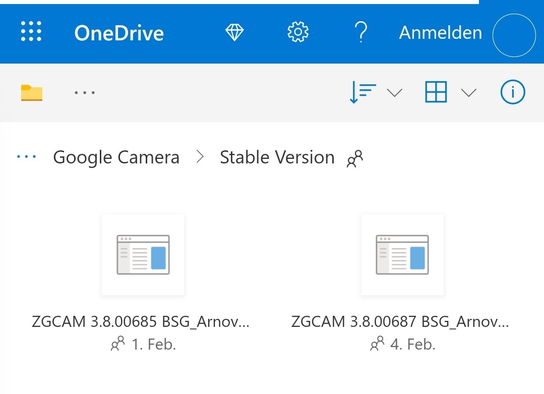Open the help question mark
Screen dimensions: 544x394
pyautogui.click(x=361, y=32)
